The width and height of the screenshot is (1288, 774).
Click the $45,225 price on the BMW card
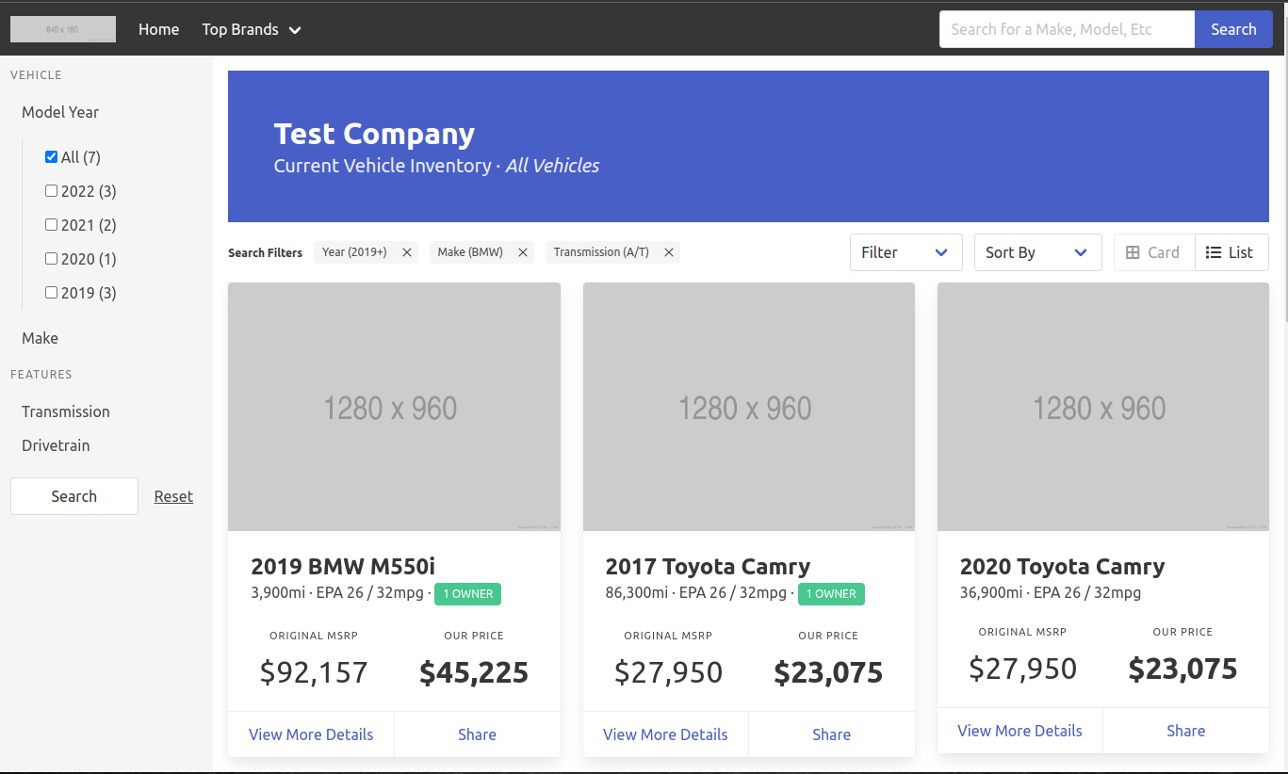point(474,672)
